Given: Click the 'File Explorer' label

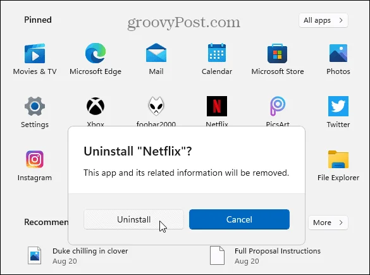Looking at the screenshot, I should 338,178.
